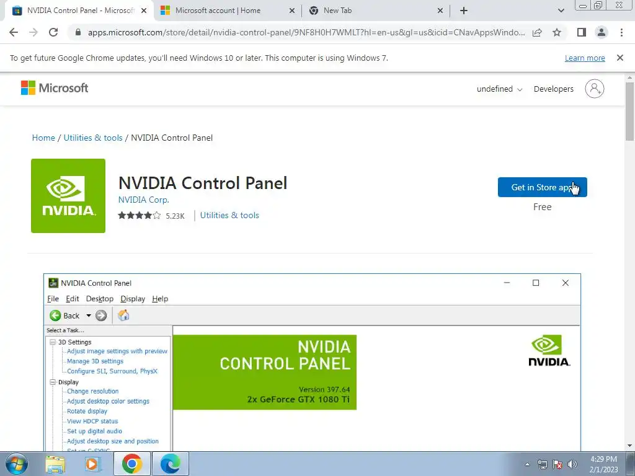Viewport: 635px width, 476px height.
Task: Click the page vertical scrollbar thumb
Action: [x=630, y=112]
